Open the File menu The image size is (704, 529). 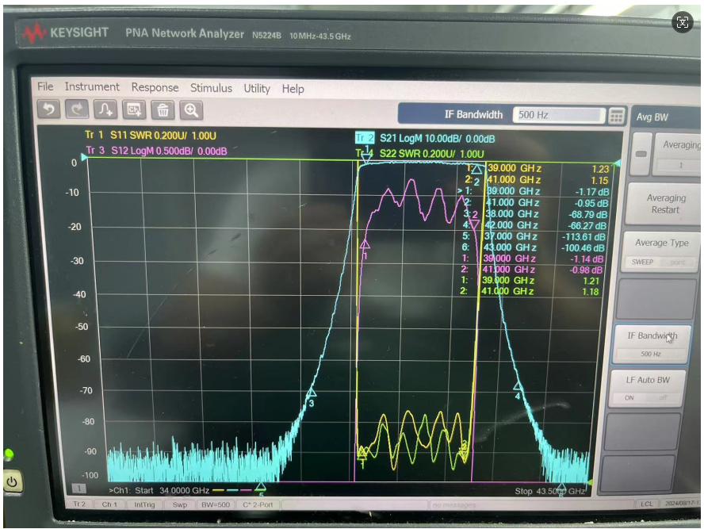pos(45,86)
